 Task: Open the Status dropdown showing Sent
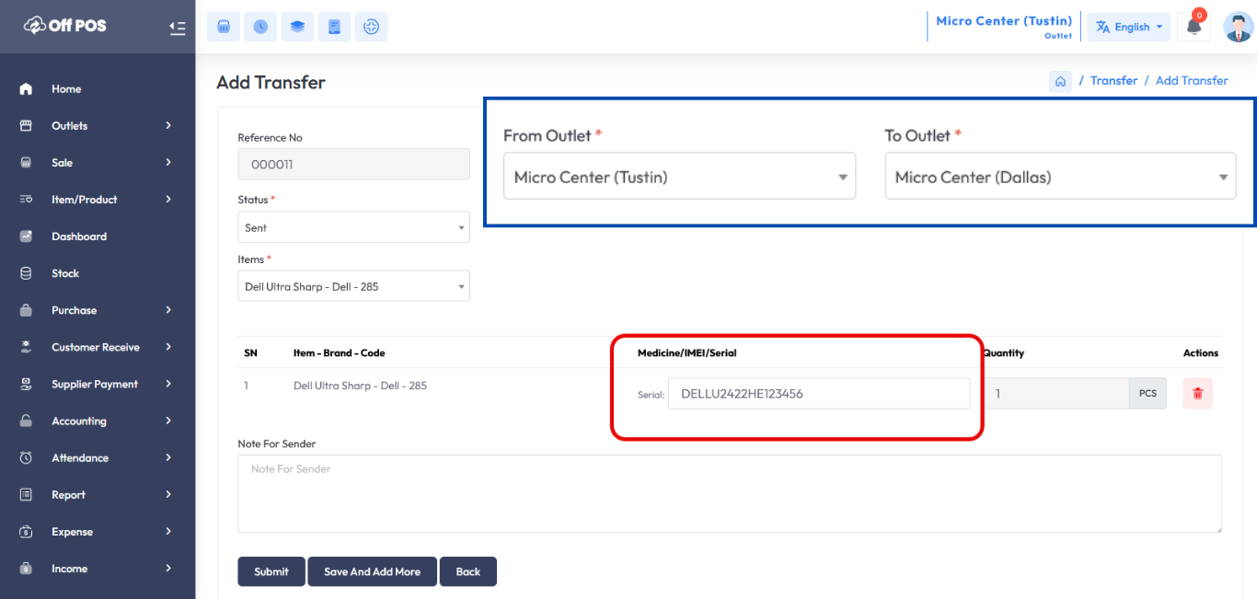point(353,227)
